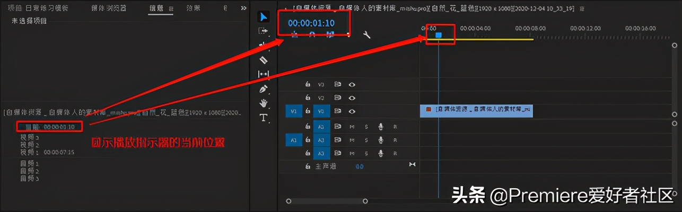Screen dimensions: 682x212
Task: Select the Pen tool
Action: (x=264, y=89)
